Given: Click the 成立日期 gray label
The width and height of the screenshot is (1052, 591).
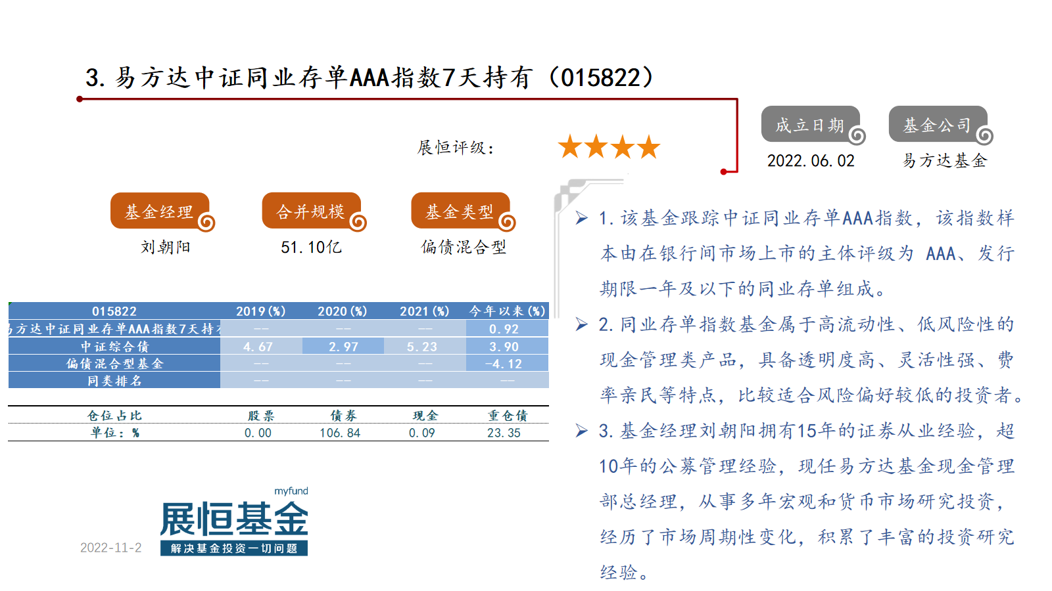Looking at the screenshot, I should point(811,124).
